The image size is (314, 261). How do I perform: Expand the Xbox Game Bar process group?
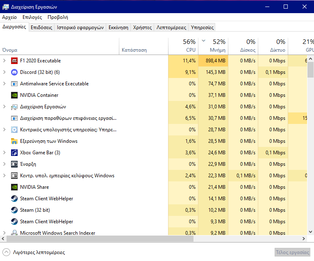5,153
